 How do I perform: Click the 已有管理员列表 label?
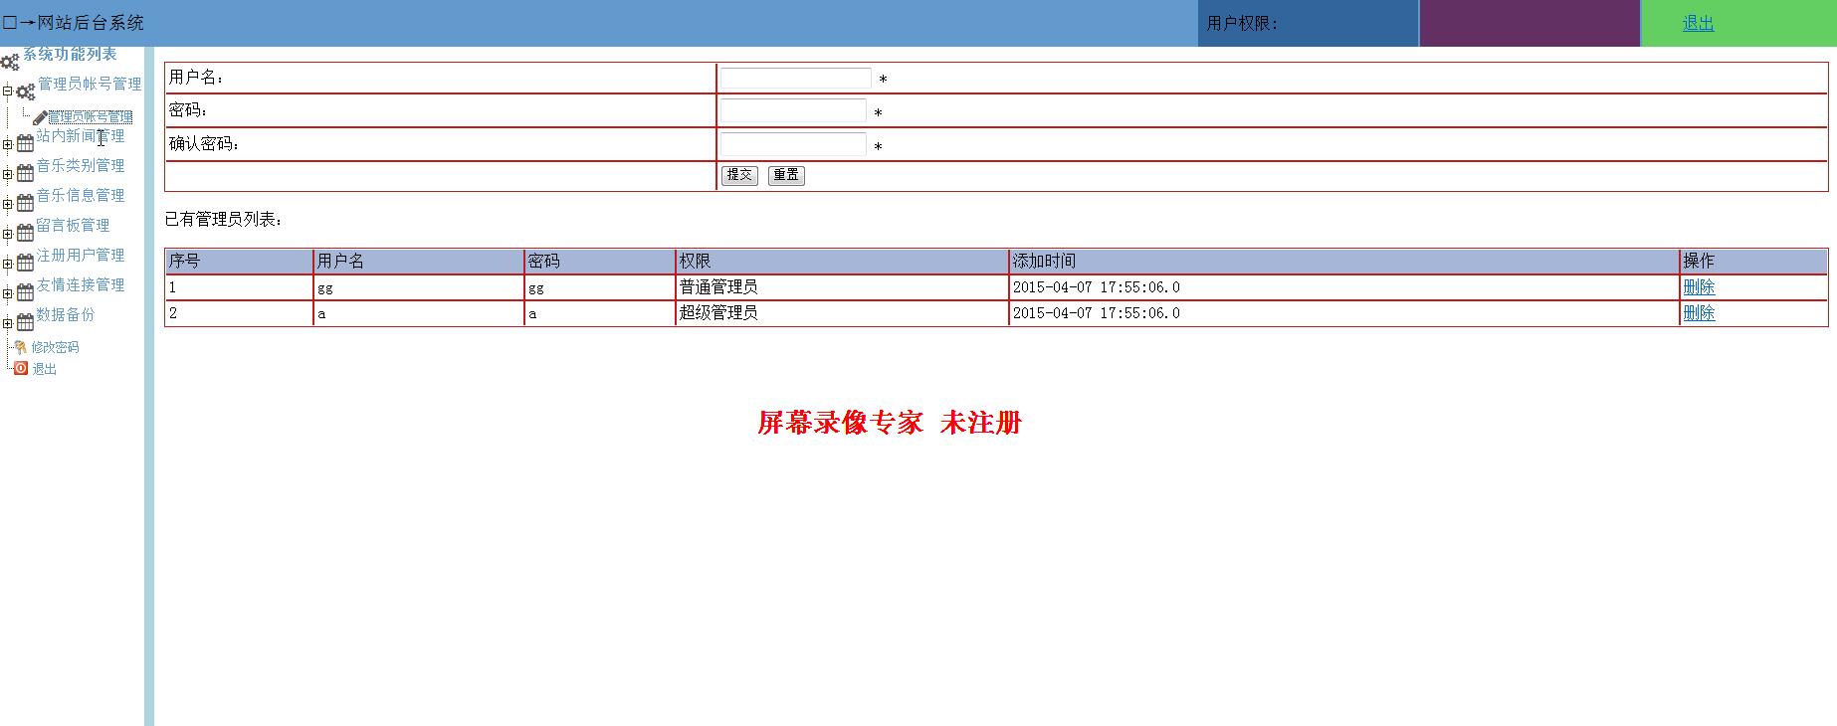pyautogui.click(x=224, y=219)
